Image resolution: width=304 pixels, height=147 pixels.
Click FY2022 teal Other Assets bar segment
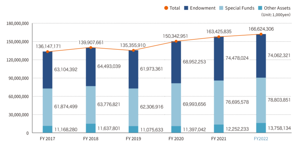click(261, 128)
